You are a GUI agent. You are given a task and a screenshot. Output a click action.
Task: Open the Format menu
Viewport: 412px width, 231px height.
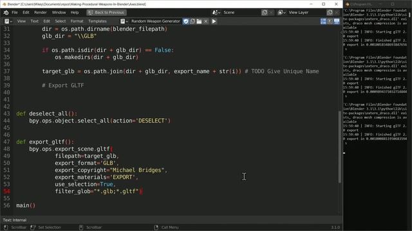tap(77, 21)
